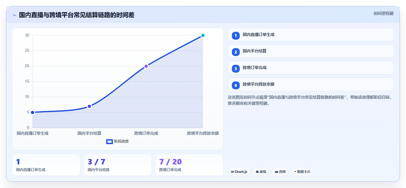The image size is (406, 188).
Task: Click x-axis label 国内直播订单生成
Action: (33, 133)
